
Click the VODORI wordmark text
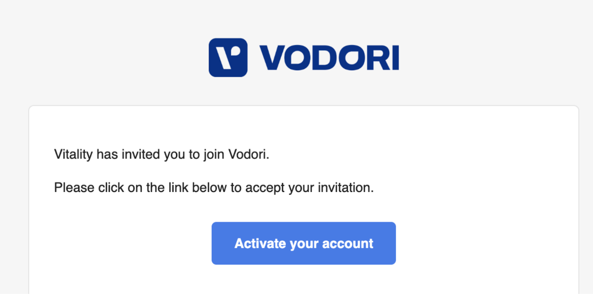pos(329,58)
